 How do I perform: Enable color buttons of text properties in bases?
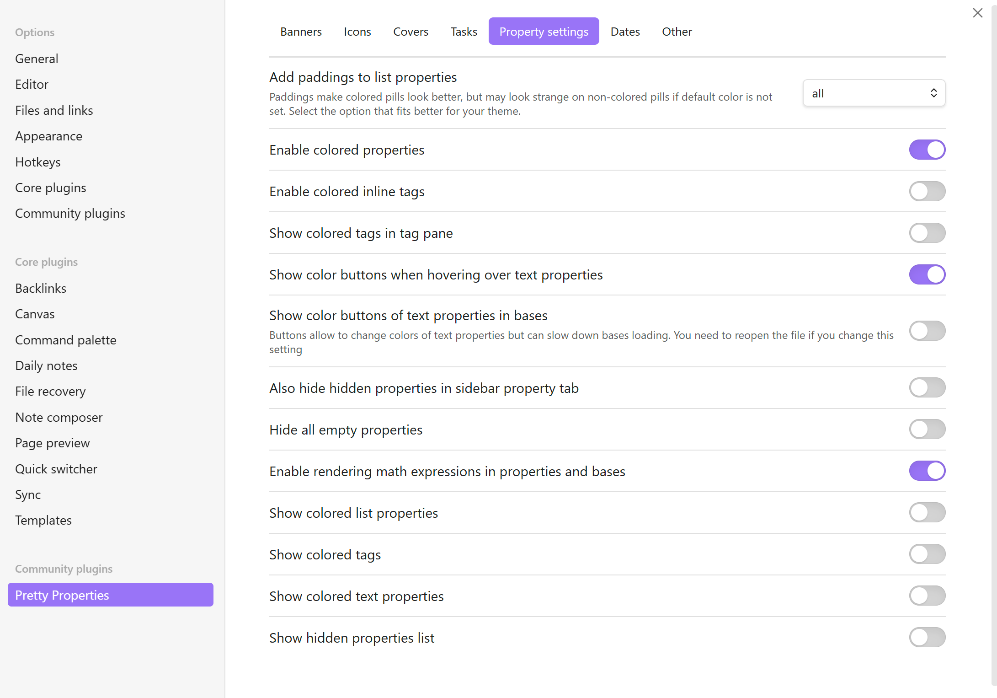pos(927,331)
